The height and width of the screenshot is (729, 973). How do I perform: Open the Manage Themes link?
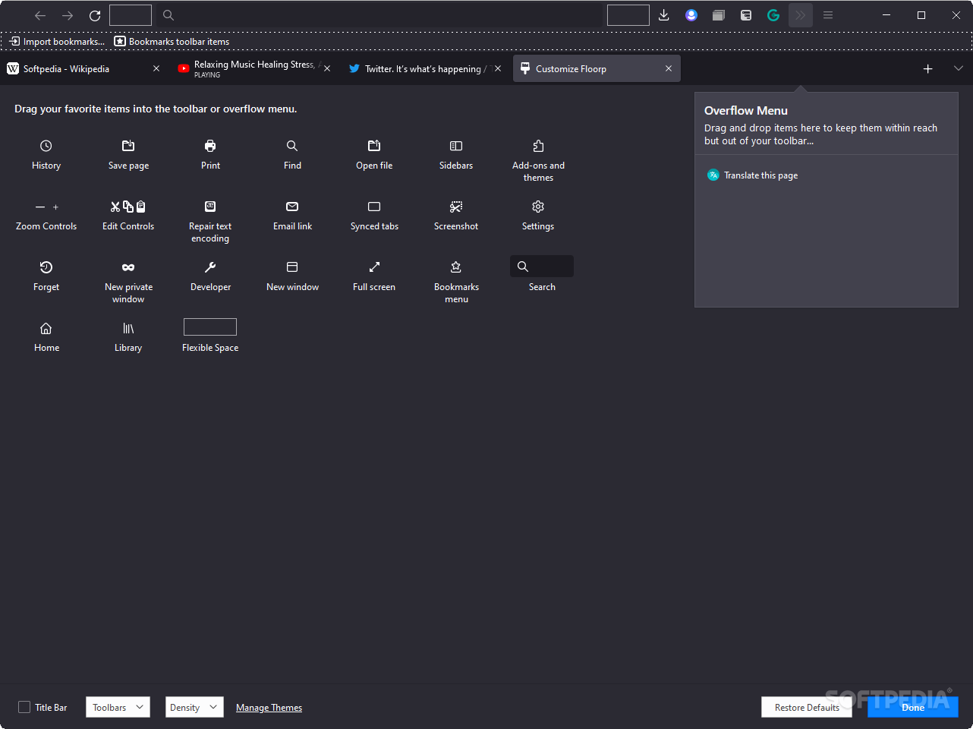tap(269, 708)
